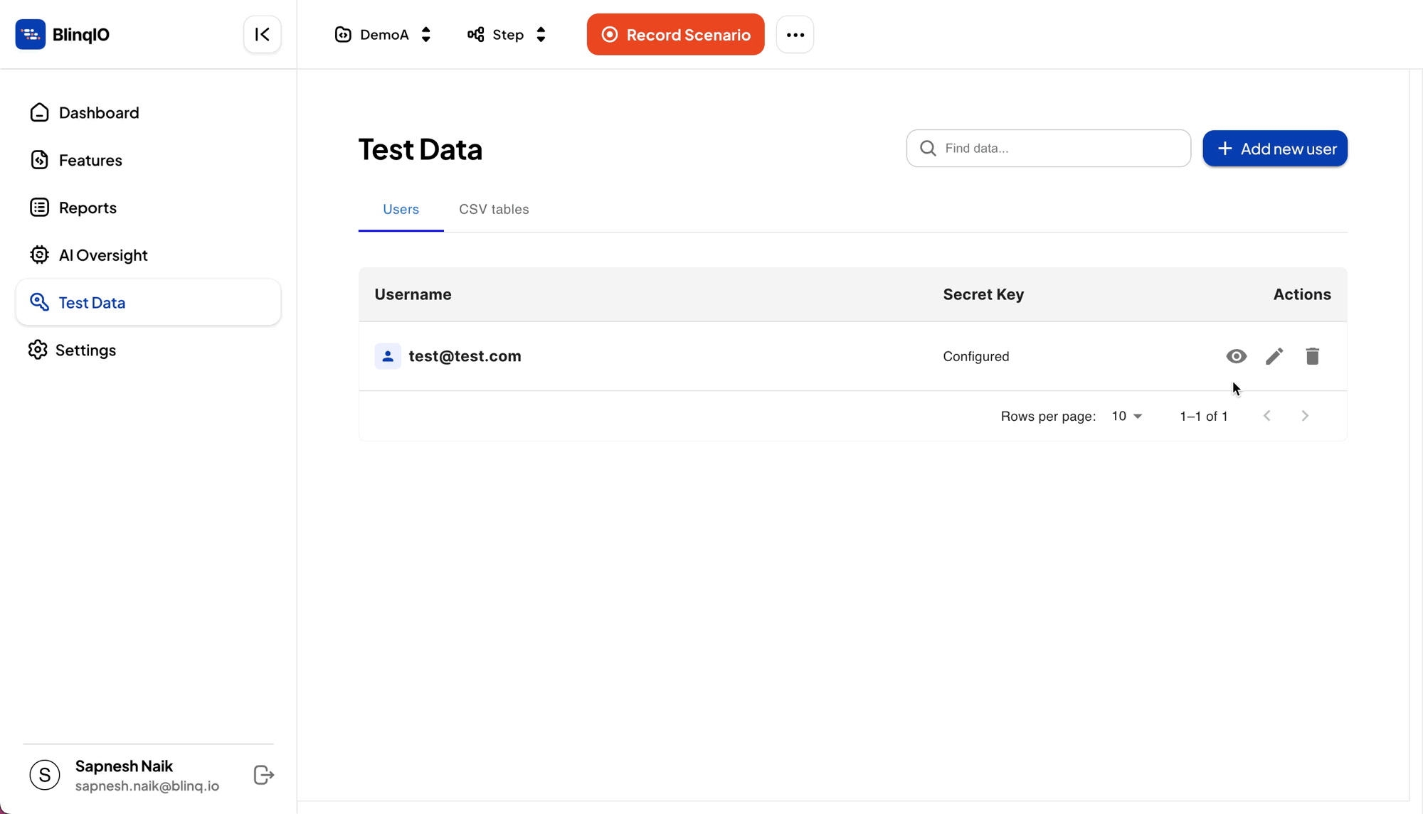Viewport: 1423px width, 814px height.
Task: Access Settings from sidebar
Action: pos(87,349)
